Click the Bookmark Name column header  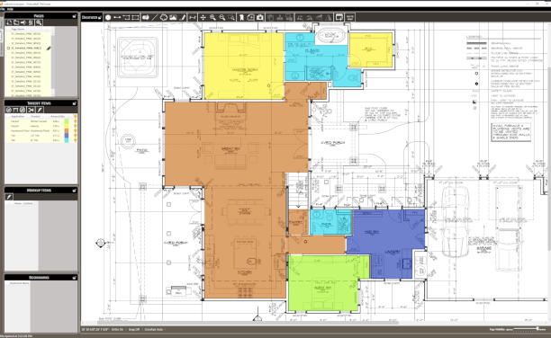(19, 283)
